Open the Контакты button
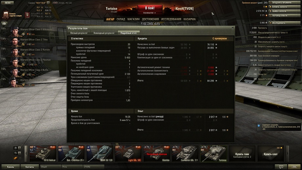Screen dimensions: 302x170 click(30, 167)
